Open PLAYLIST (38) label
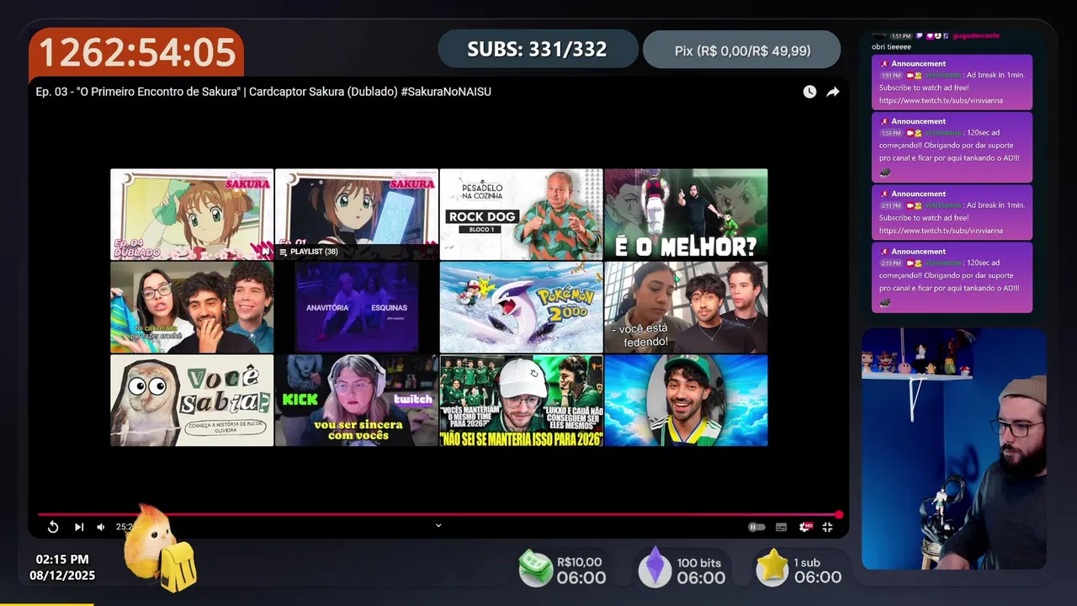 coord(309,252)
